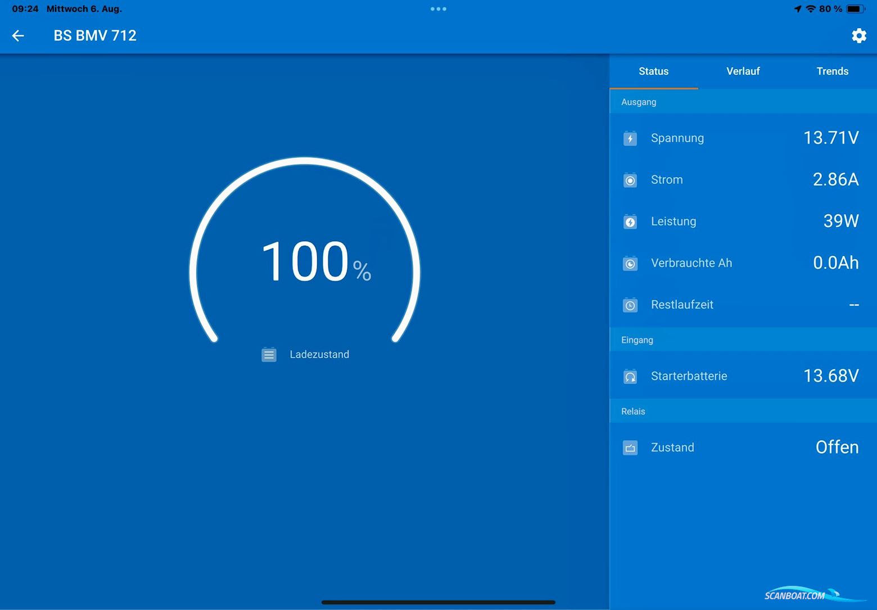Tap the back arrow icon
The height and width of the screenshot is (610, 877).
tap(18, 36)
